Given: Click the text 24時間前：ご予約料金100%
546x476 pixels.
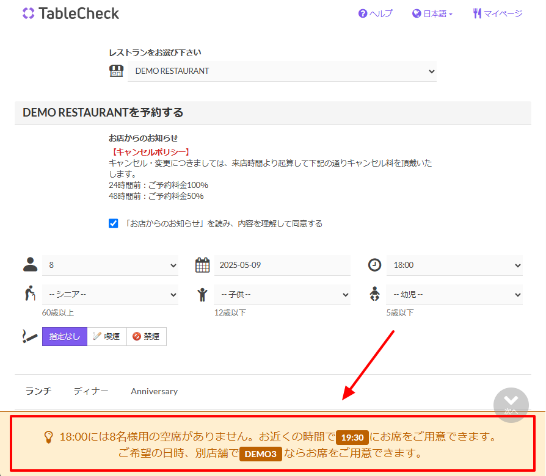Looking at the screenshot, I should click(x=158, y=185).
